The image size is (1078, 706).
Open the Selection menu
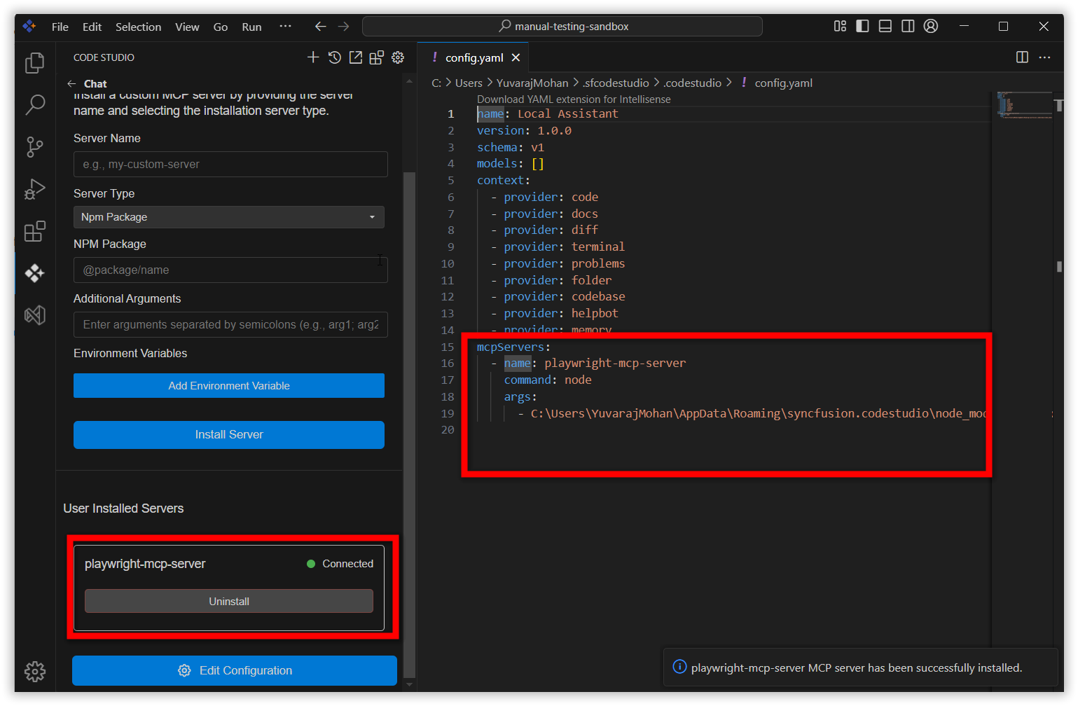tap(138, 27)
